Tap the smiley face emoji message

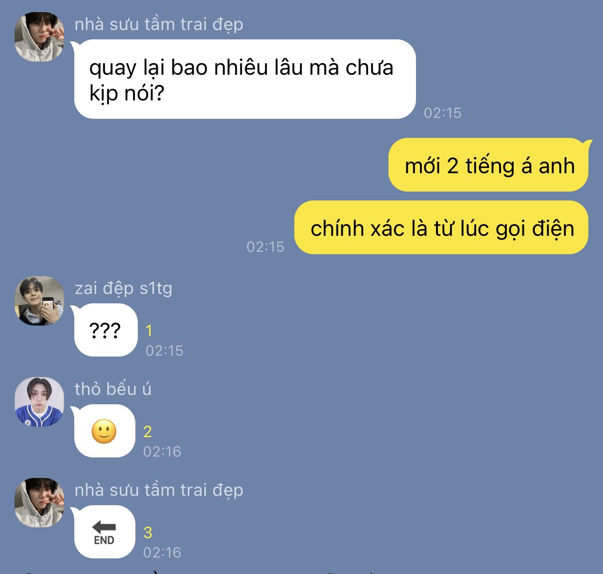(104, 431)
